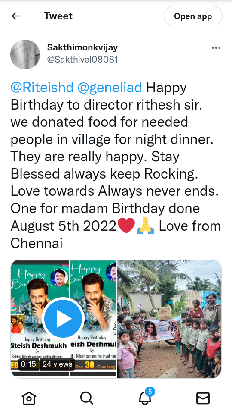Click the folded hands emoji

(145, 226)
